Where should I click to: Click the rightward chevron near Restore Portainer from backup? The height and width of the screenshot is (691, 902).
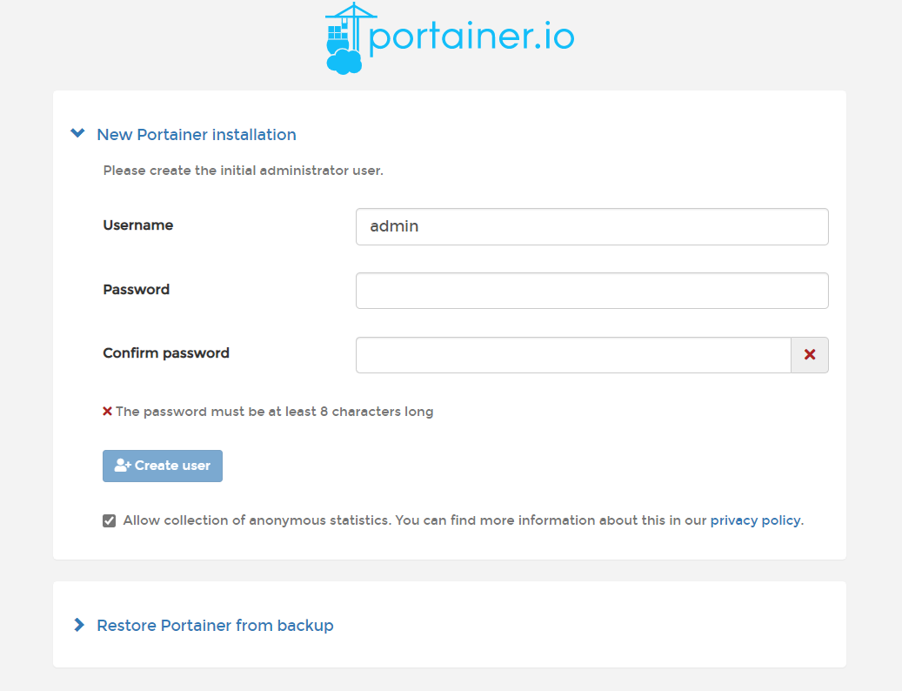click(x=78, y=624)
